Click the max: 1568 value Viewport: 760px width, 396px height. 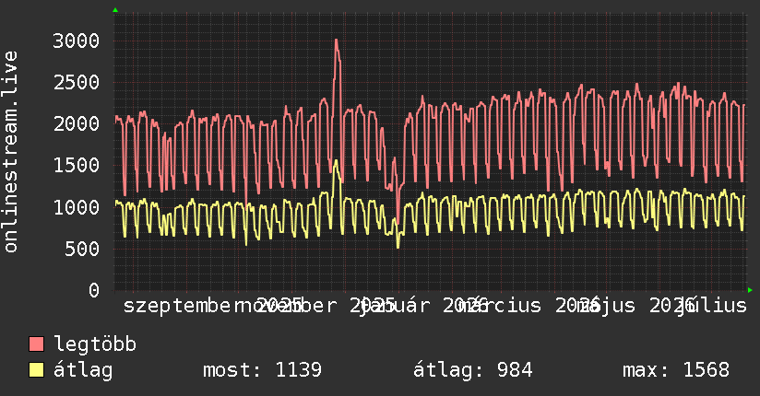click(676, 370)
